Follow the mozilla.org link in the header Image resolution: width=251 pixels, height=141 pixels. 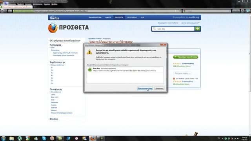tap(194, 17)
